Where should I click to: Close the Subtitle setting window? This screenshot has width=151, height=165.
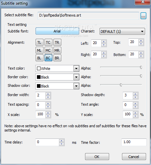click(143, 2)
